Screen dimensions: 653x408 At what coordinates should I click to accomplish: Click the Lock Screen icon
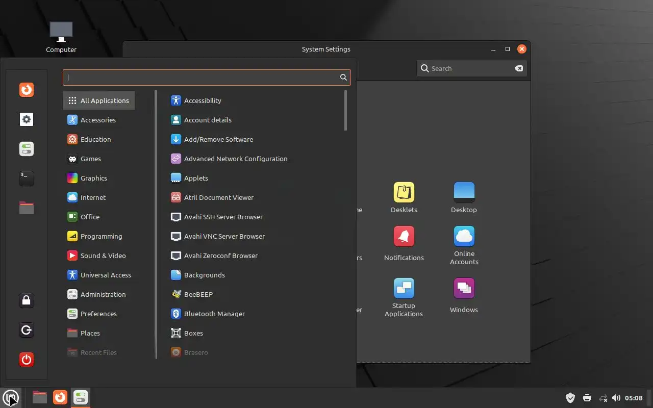tap(27, 300)
